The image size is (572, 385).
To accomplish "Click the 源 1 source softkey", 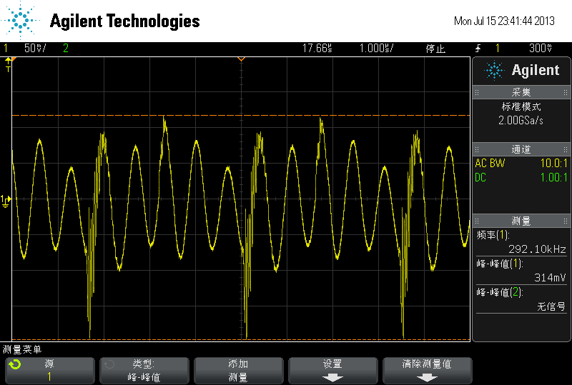I will coord(49,371).
